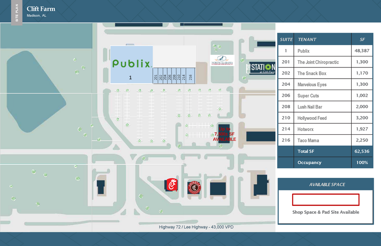This screenshot has width=381, height=246.
Task: Click Hollywood Feed in the tenant table
Action: click(312, 118)
